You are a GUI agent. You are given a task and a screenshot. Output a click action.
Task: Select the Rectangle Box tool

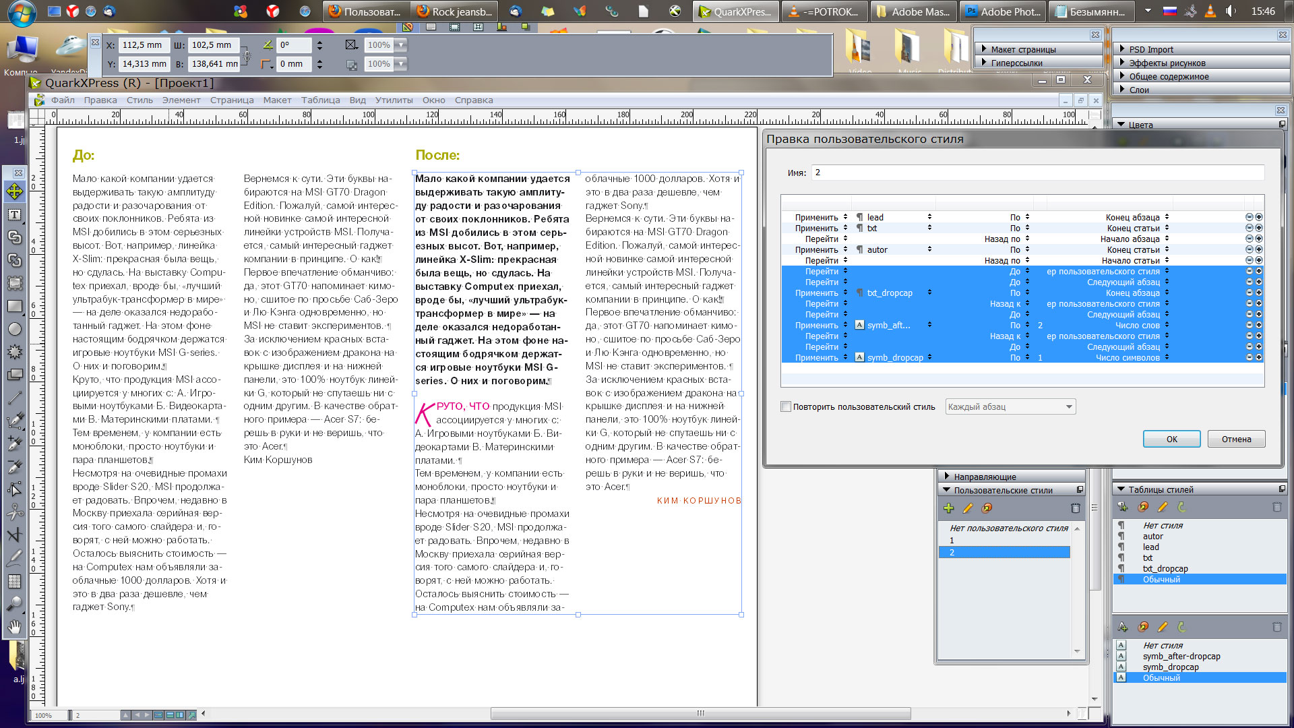tap(15, 306)
